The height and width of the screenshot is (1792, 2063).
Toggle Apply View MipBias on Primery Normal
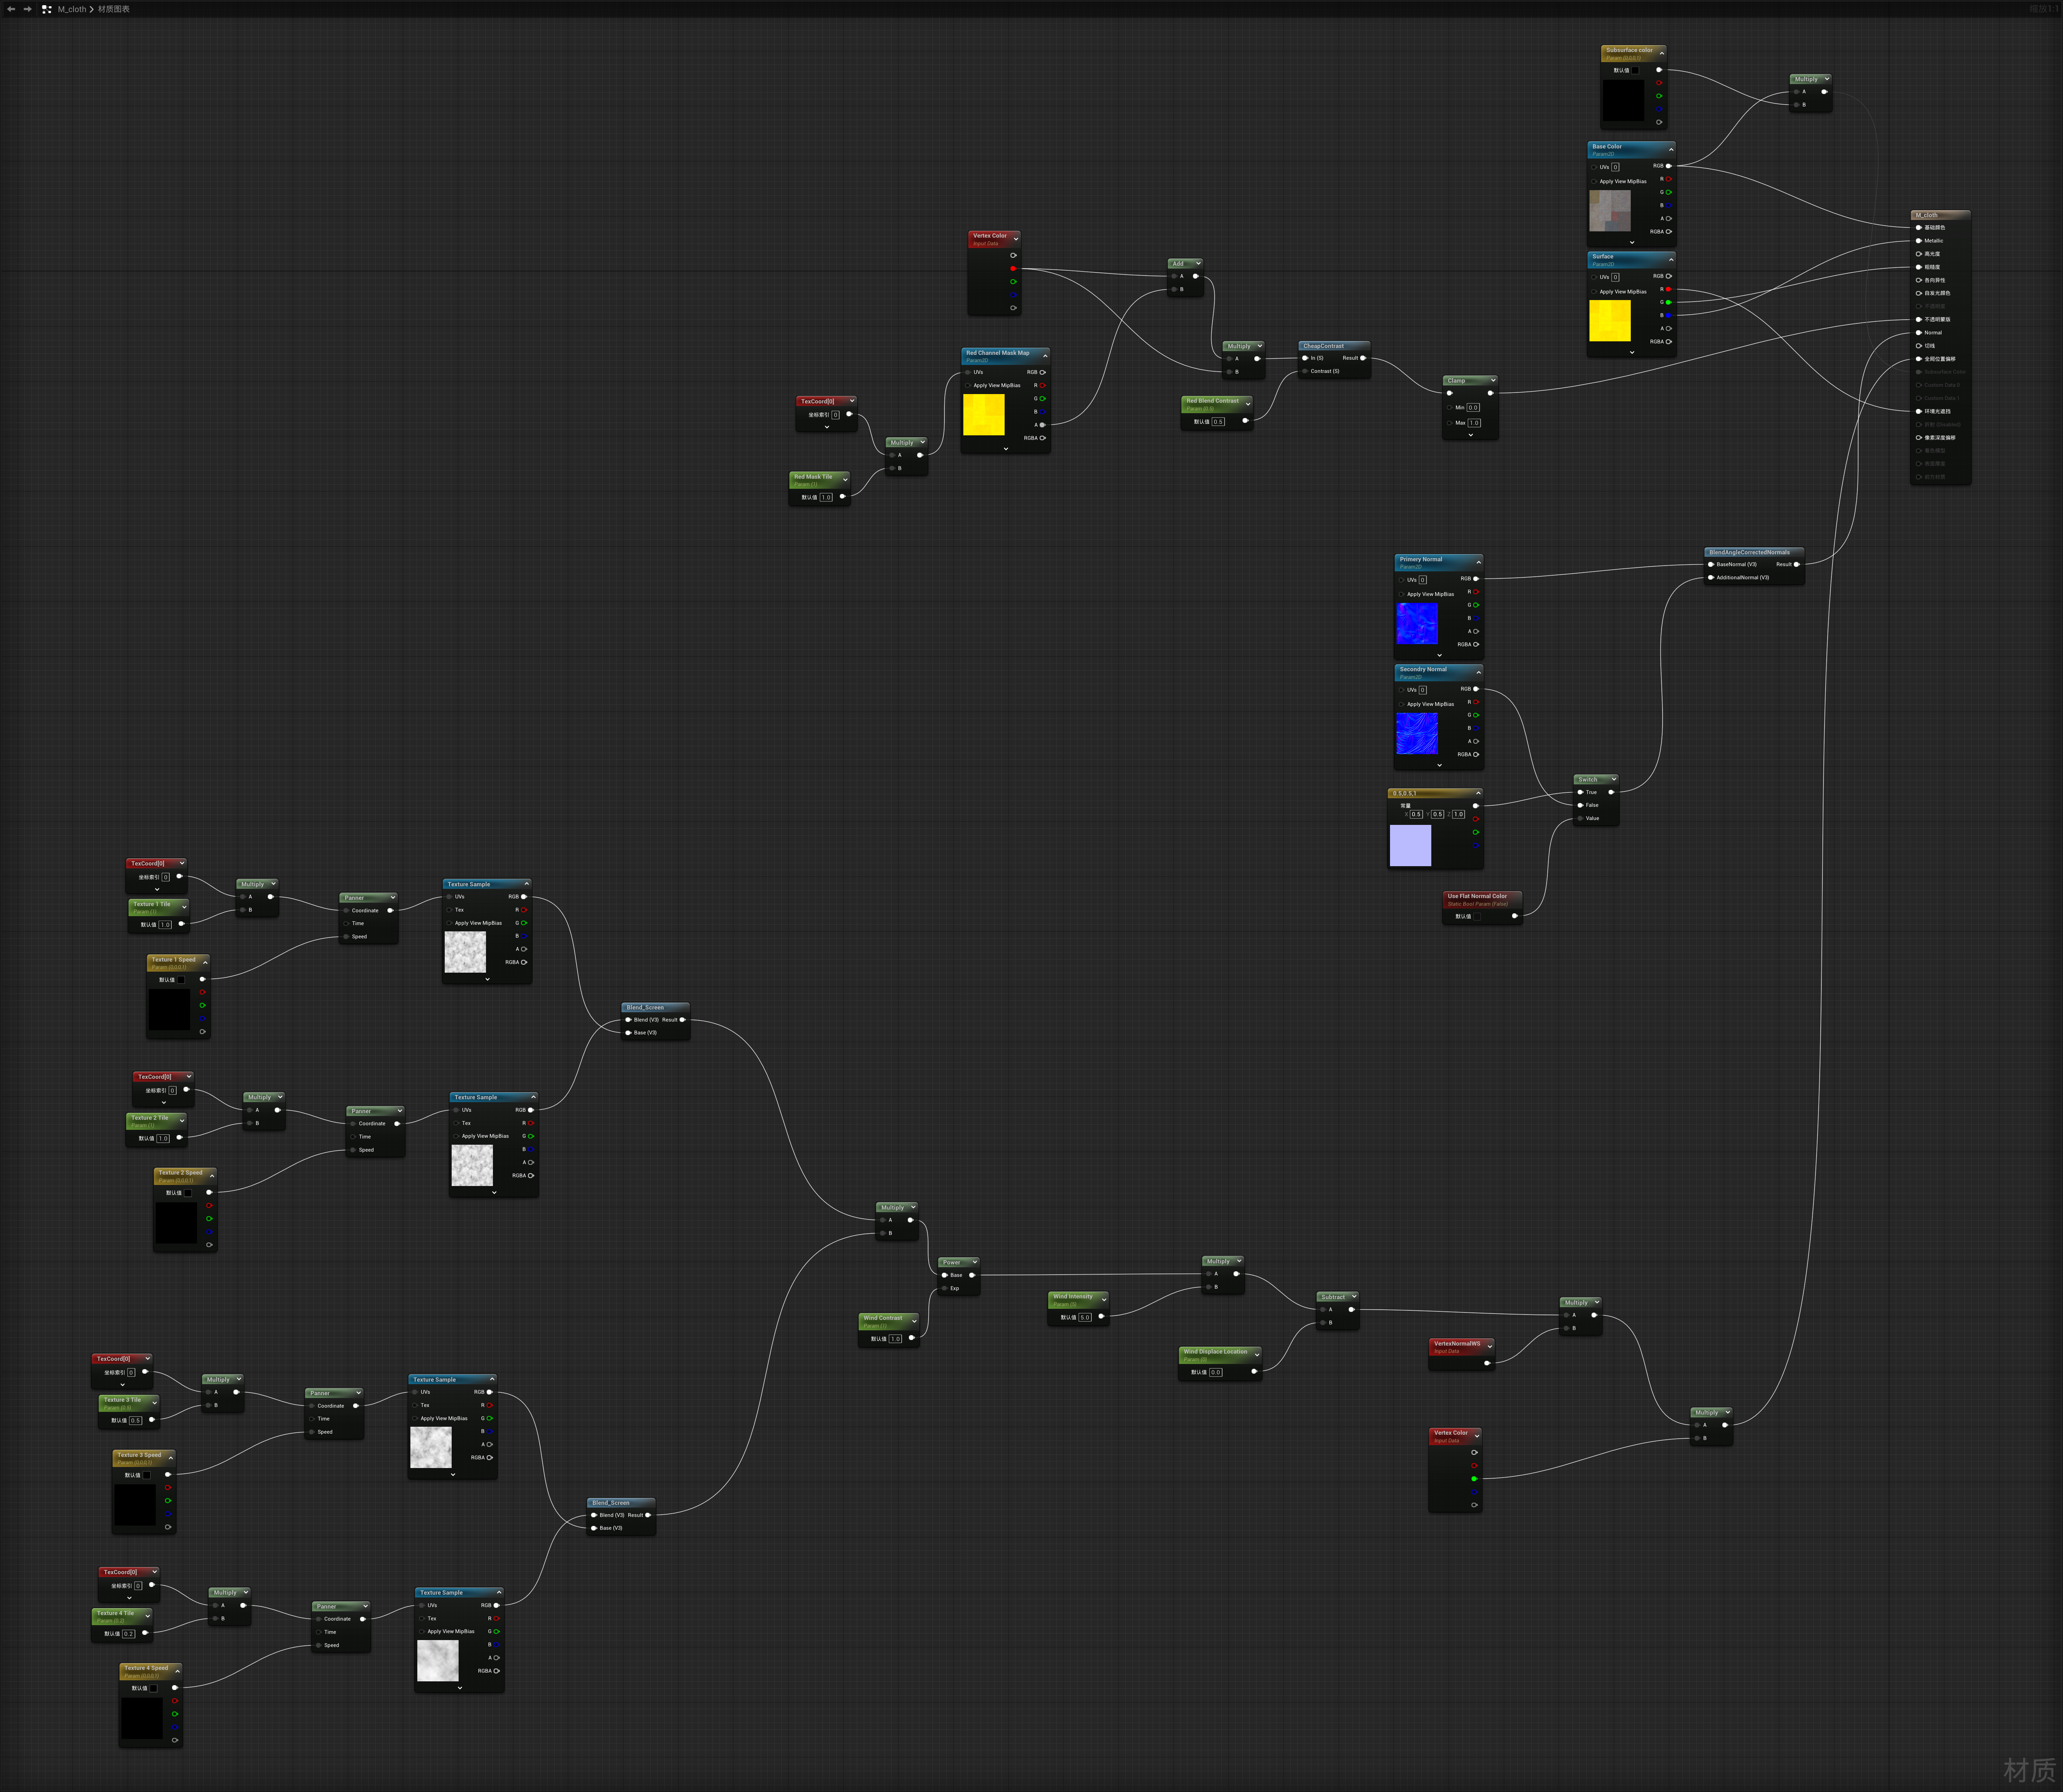click(1401, 594)
